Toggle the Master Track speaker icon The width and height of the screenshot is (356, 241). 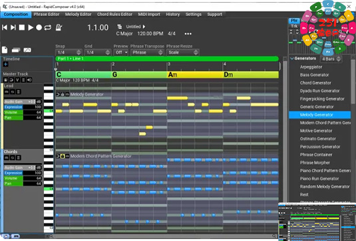pyautogui.click(x=29, y=80)
